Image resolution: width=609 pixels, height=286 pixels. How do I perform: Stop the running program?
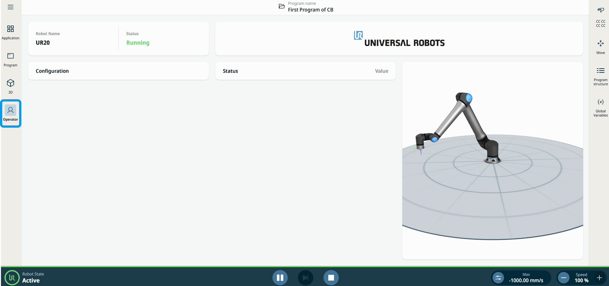[331, 278]
